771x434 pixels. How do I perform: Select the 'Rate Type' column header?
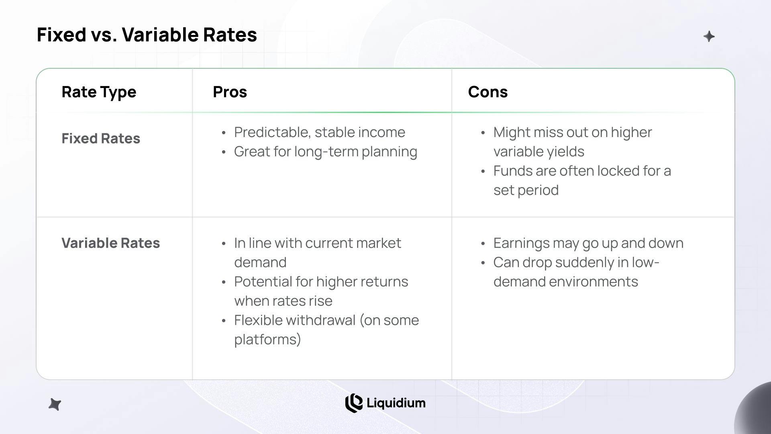99,92
